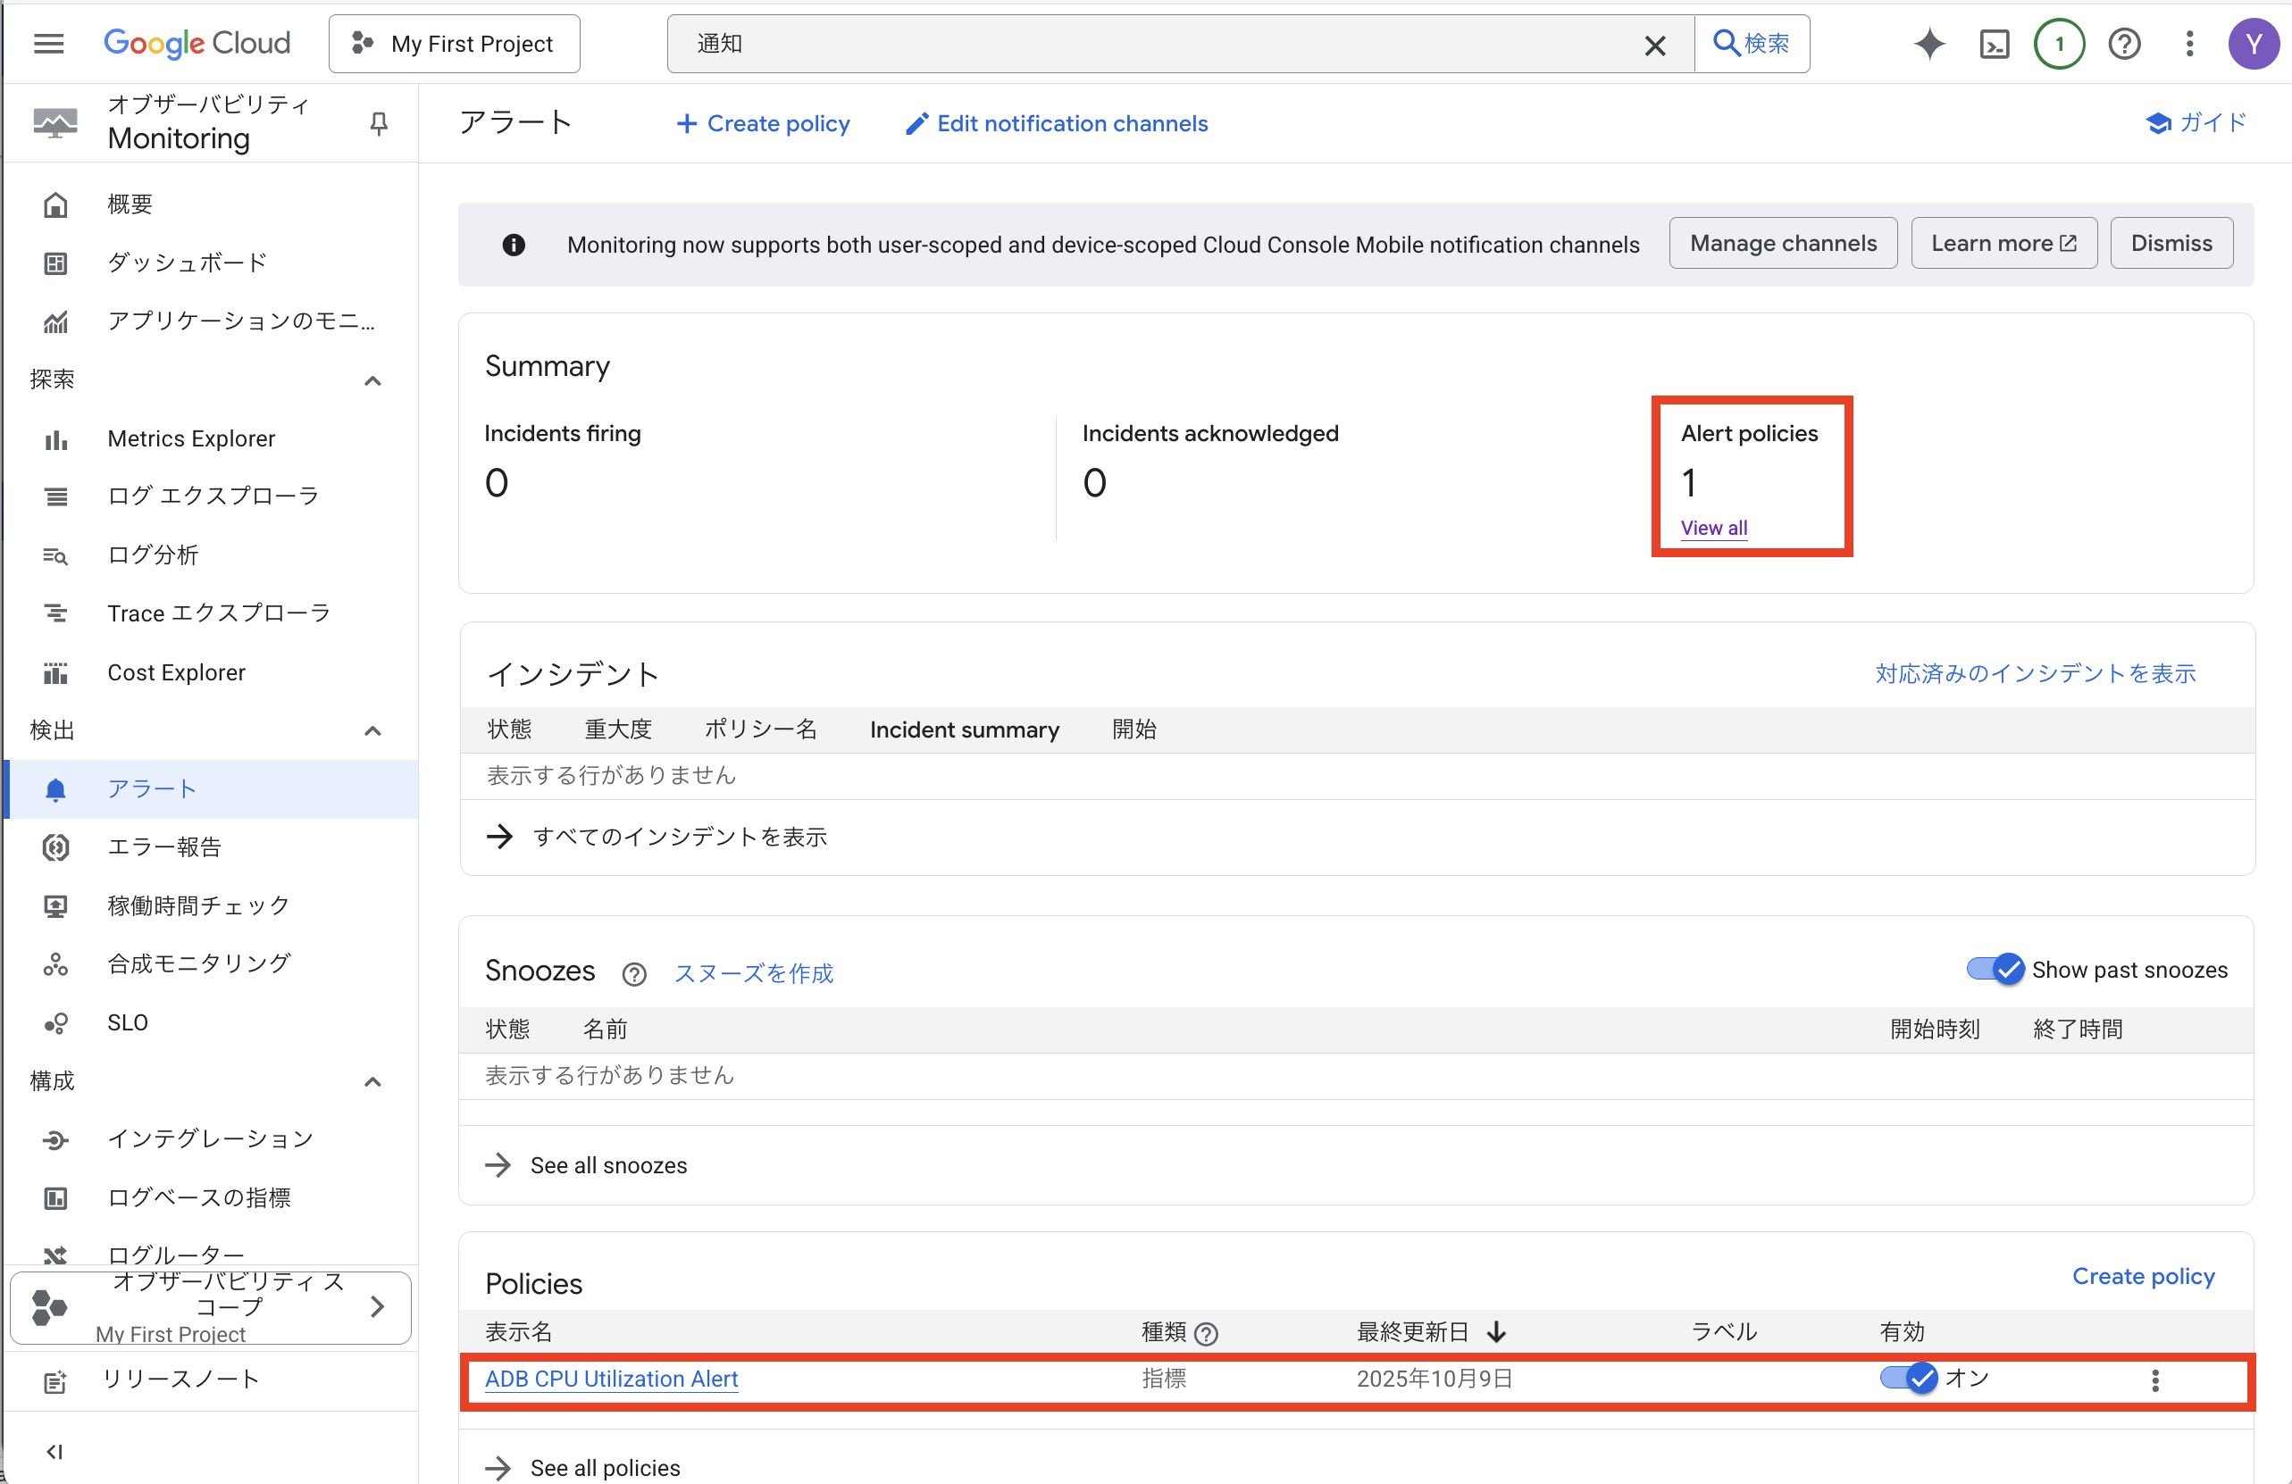
Task: Collapse the 探索 section
Action: tap(372, 381)
